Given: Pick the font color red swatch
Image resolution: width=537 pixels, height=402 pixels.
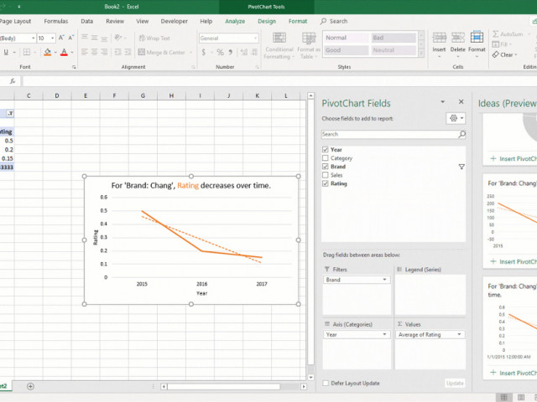Looking at the screenshot, I should pyautogui.click(x=64, y=52).
